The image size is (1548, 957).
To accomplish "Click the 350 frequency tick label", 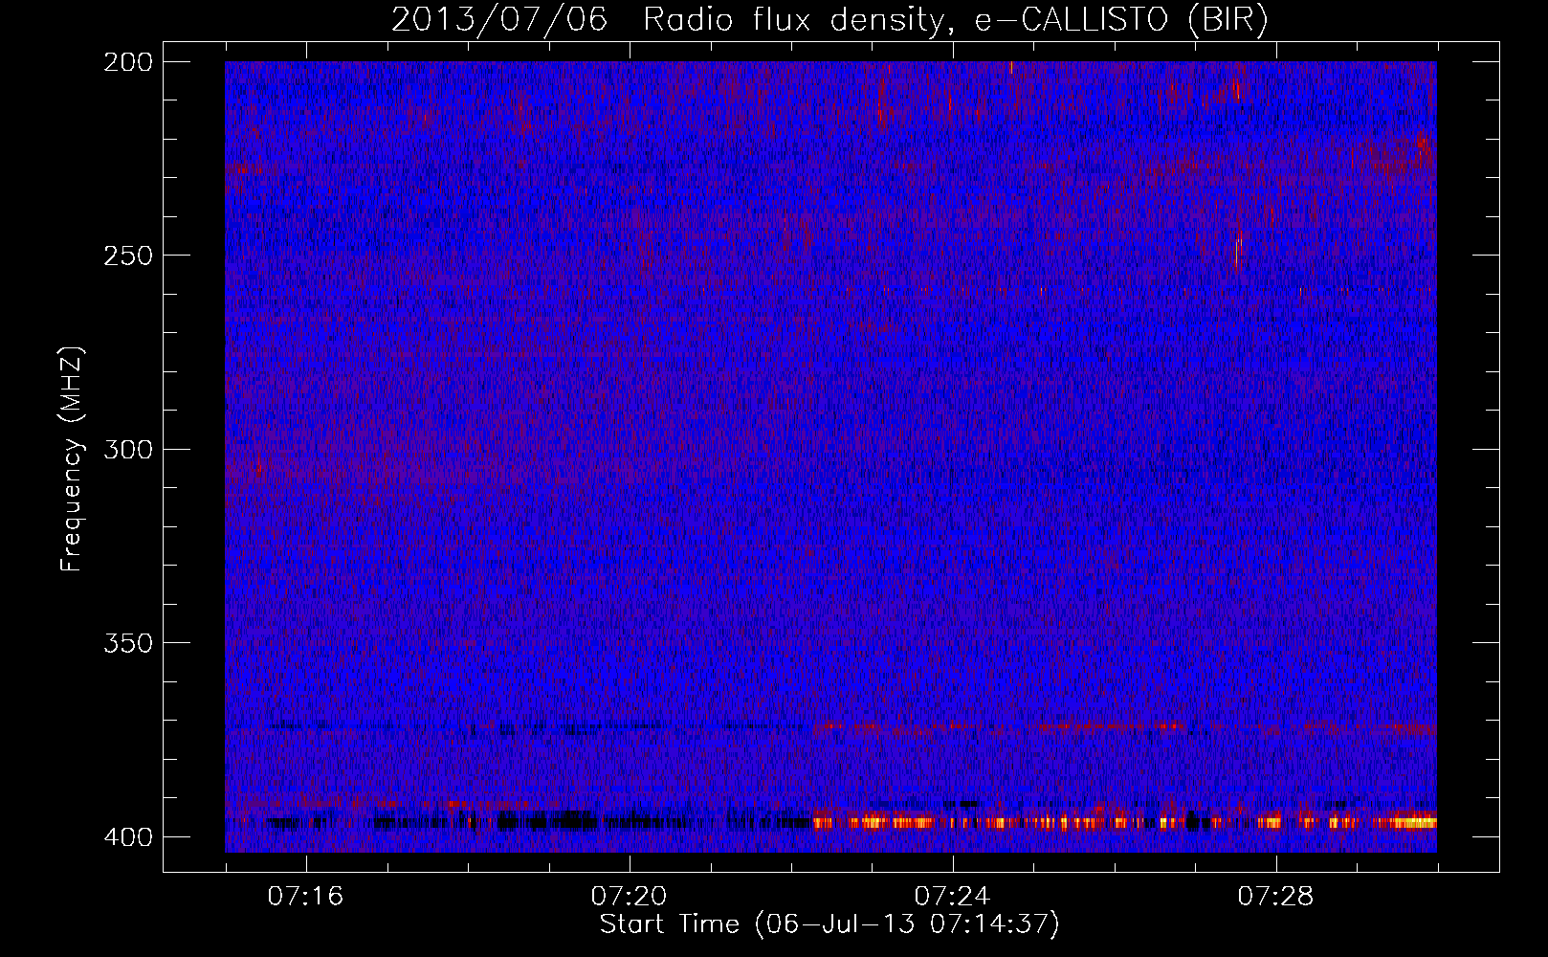I will coord(127,642).
